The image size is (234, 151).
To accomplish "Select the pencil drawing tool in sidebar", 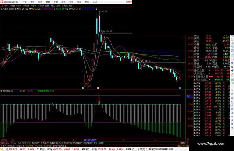I will (232, 74).
